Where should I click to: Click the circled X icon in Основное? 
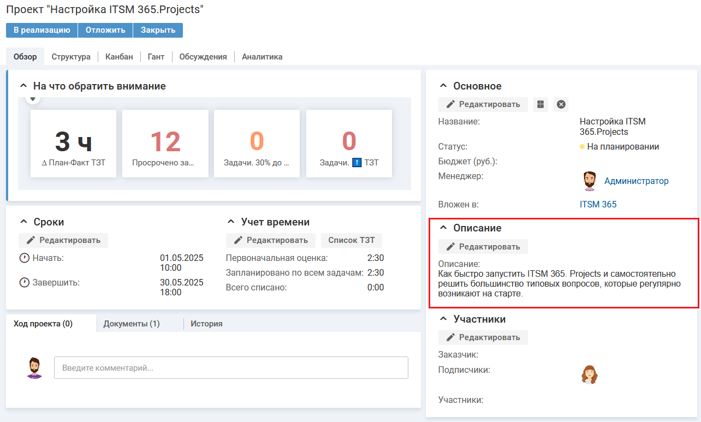[x=561, y=104]
